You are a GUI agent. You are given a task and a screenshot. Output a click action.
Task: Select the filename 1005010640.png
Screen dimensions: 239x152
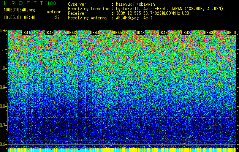coord(20,10)
